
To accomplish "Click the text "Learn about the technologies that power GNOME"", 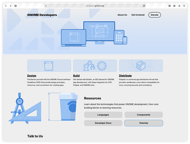I will click(109, 104).
